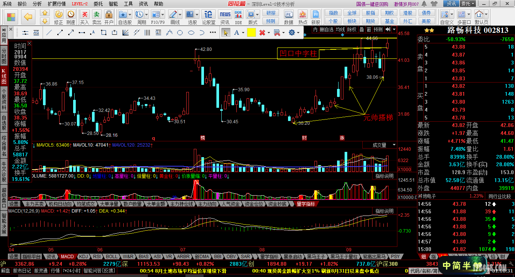This screenshot has height=277, width=515.
Task: Expand the gear settings dropdown
Action: [297, 33]
